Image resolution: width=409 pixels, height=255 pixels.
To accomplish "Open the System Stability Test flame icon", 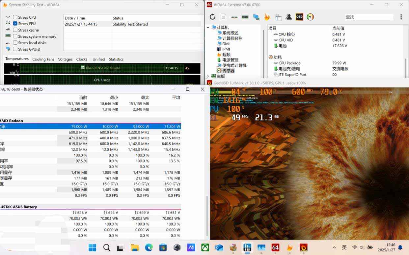I will 267,17.
